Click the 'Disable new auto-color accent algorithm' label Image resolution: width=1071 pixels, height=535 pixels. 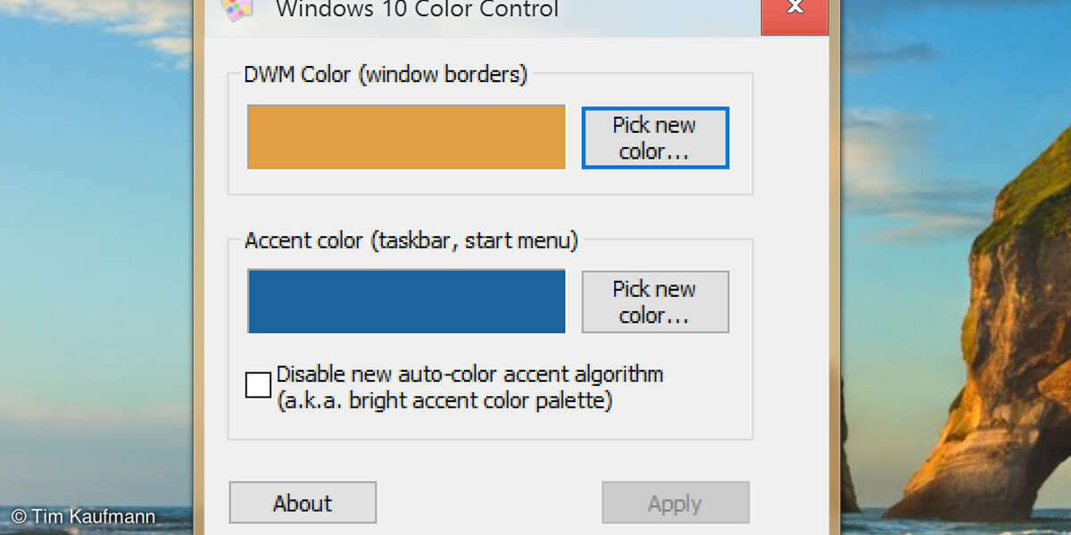[469, 374]
